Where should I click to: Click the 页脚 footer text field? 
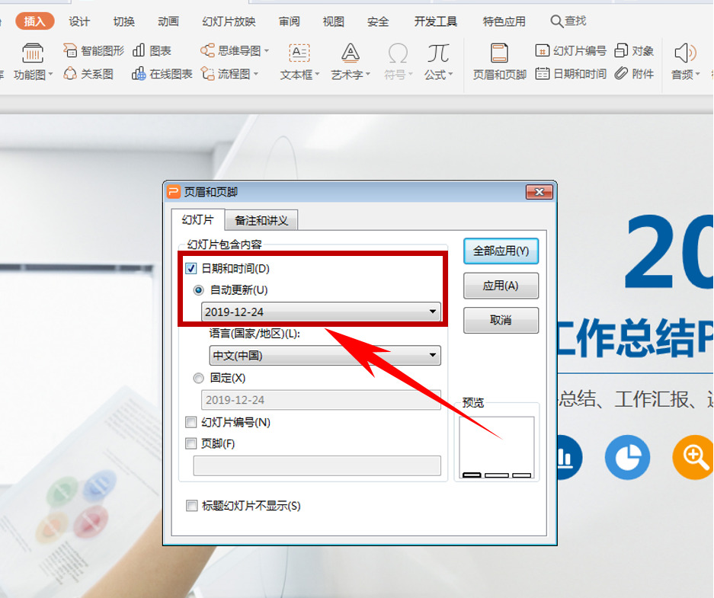tap(317, 465)
